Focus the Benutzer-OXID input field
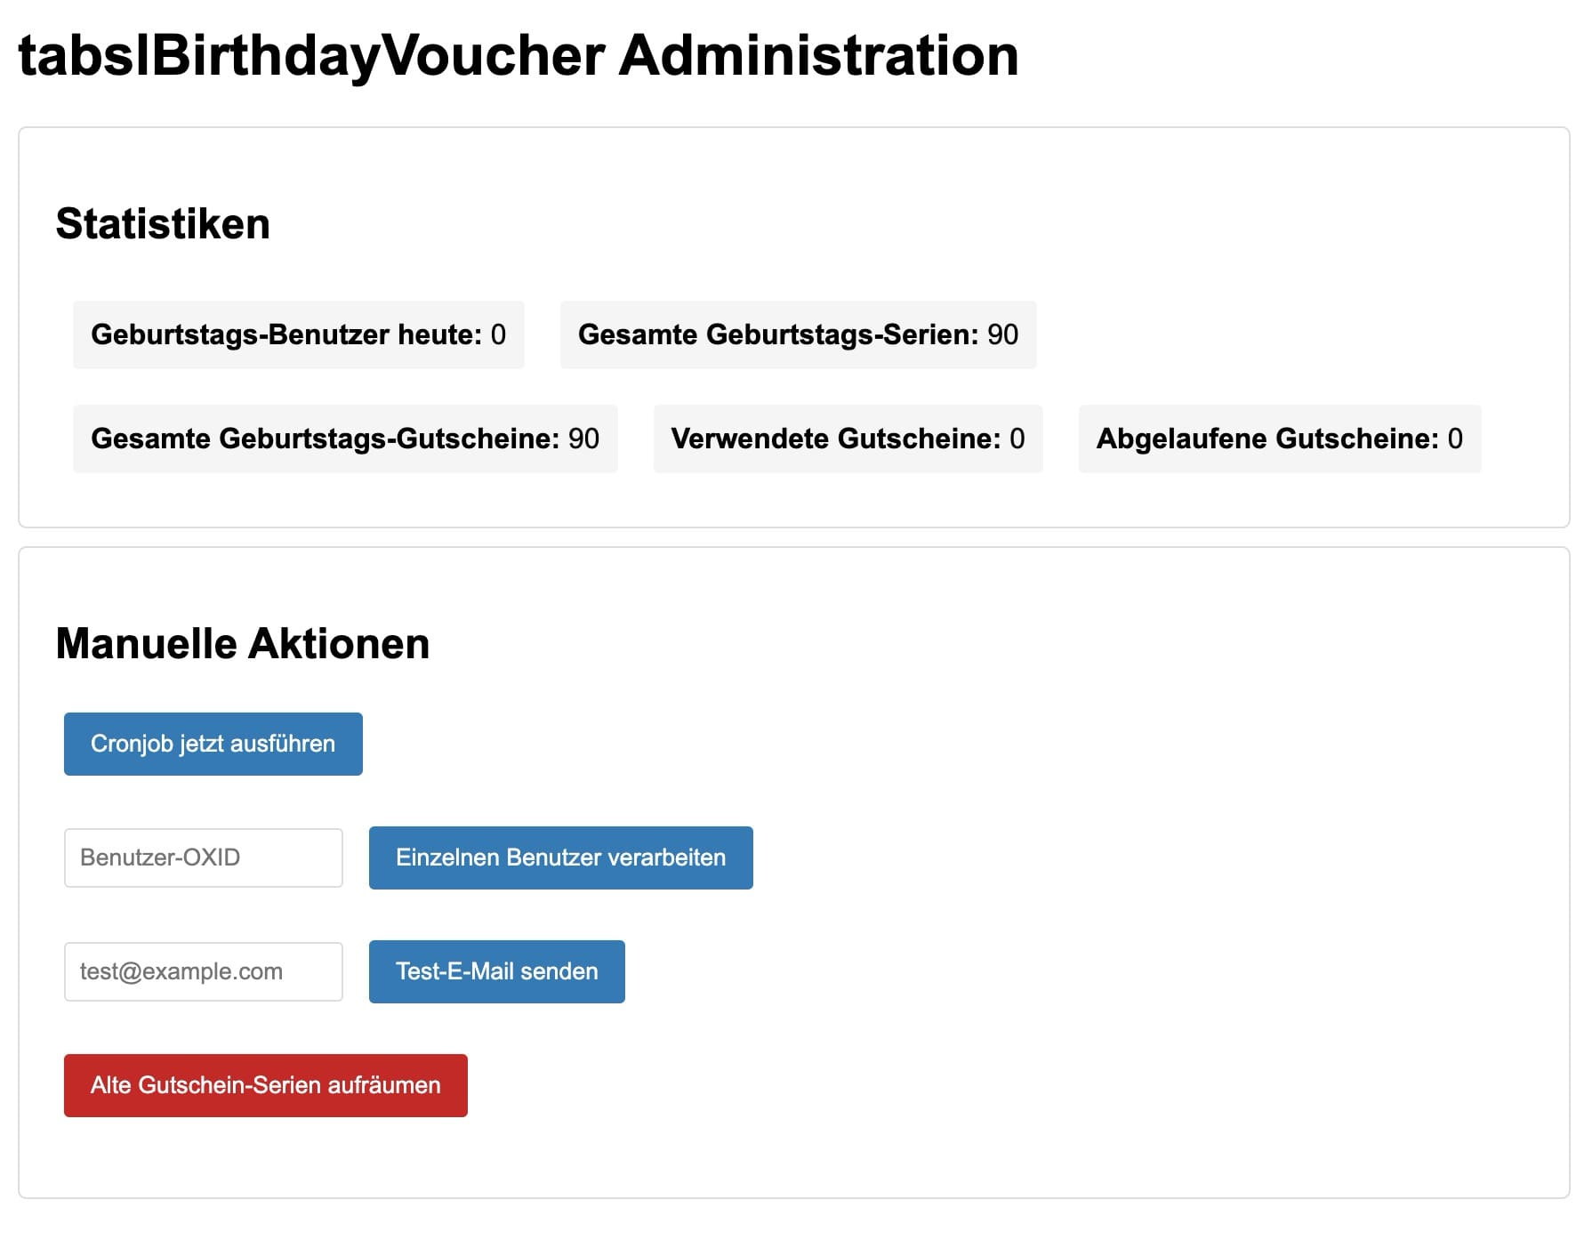 click(x=203, y=858)
